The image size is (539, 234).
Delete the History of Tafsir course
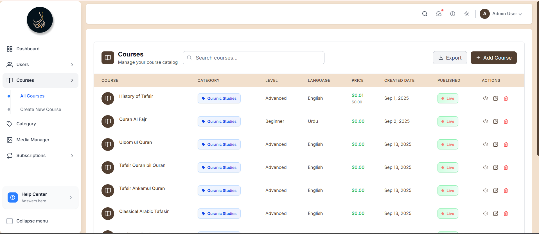click(x=506, y=98)
